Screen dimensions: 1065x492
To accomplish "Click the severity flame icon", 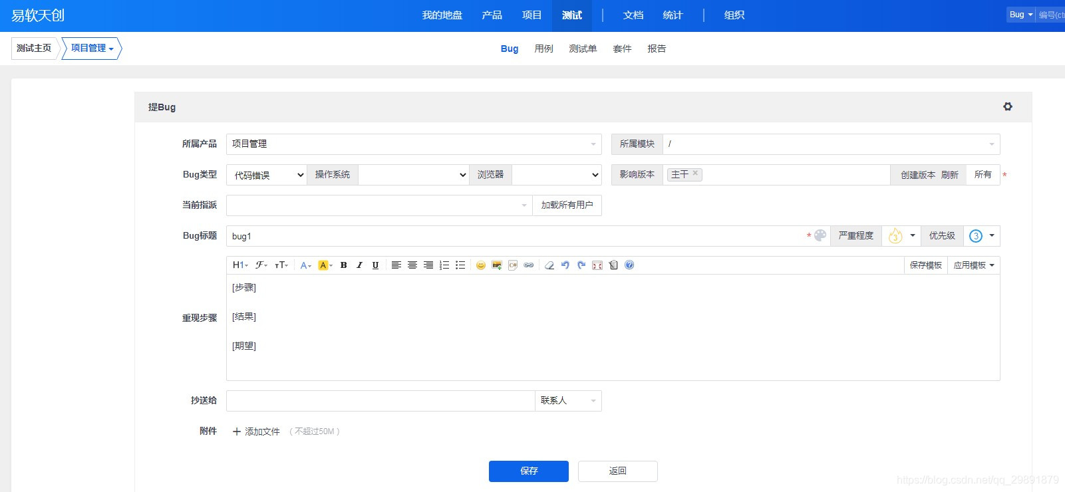I will tap(895, 236).
